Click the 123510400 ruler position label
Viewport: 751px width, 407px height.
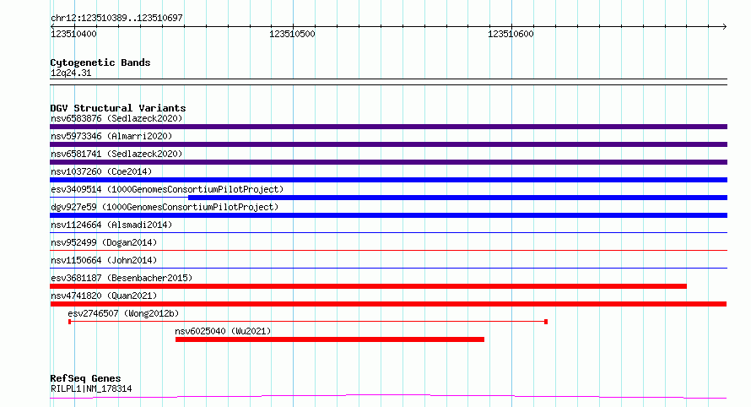[73, 34]
